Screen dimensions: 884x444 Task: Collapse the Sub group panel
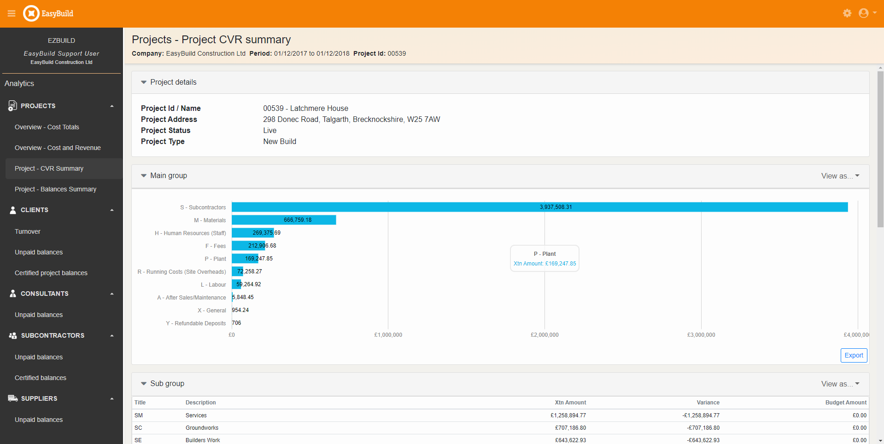(144, 384)
